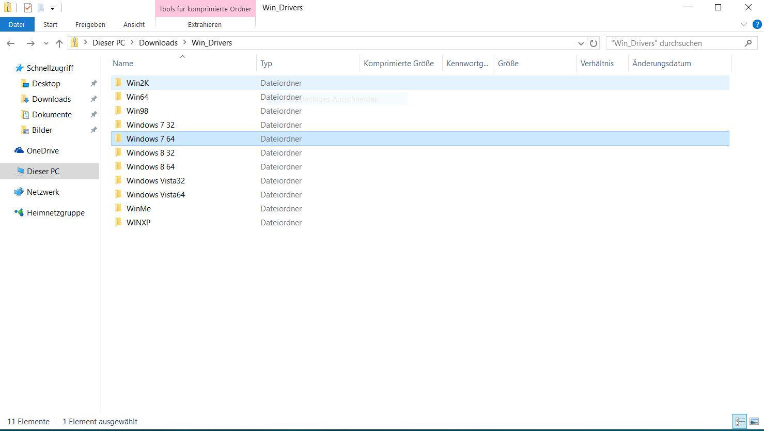
Task: Open the Datei menu
Action: (17, 24)
